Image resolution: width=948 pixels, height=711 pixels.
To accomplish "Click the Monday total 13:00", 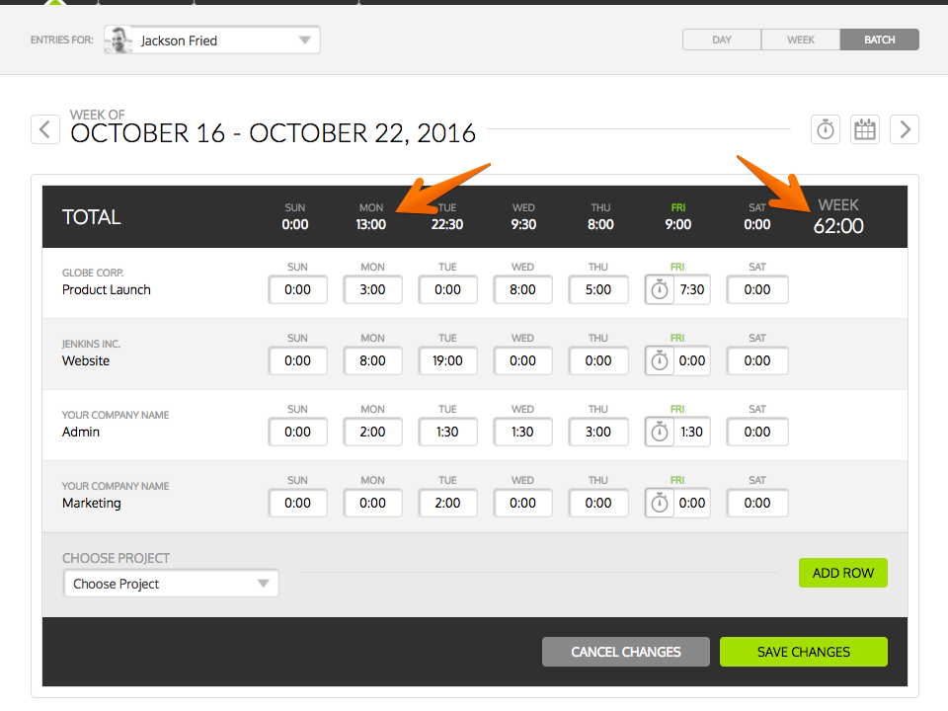I will point(370,225).
